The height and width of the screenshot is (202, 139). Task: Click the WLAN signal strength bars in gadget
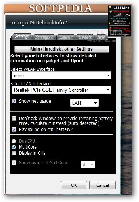[x=117, y=16]
